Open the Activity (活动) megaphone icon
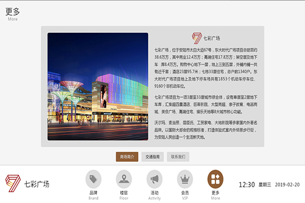305x203 pixels. (x=154, y=179)
